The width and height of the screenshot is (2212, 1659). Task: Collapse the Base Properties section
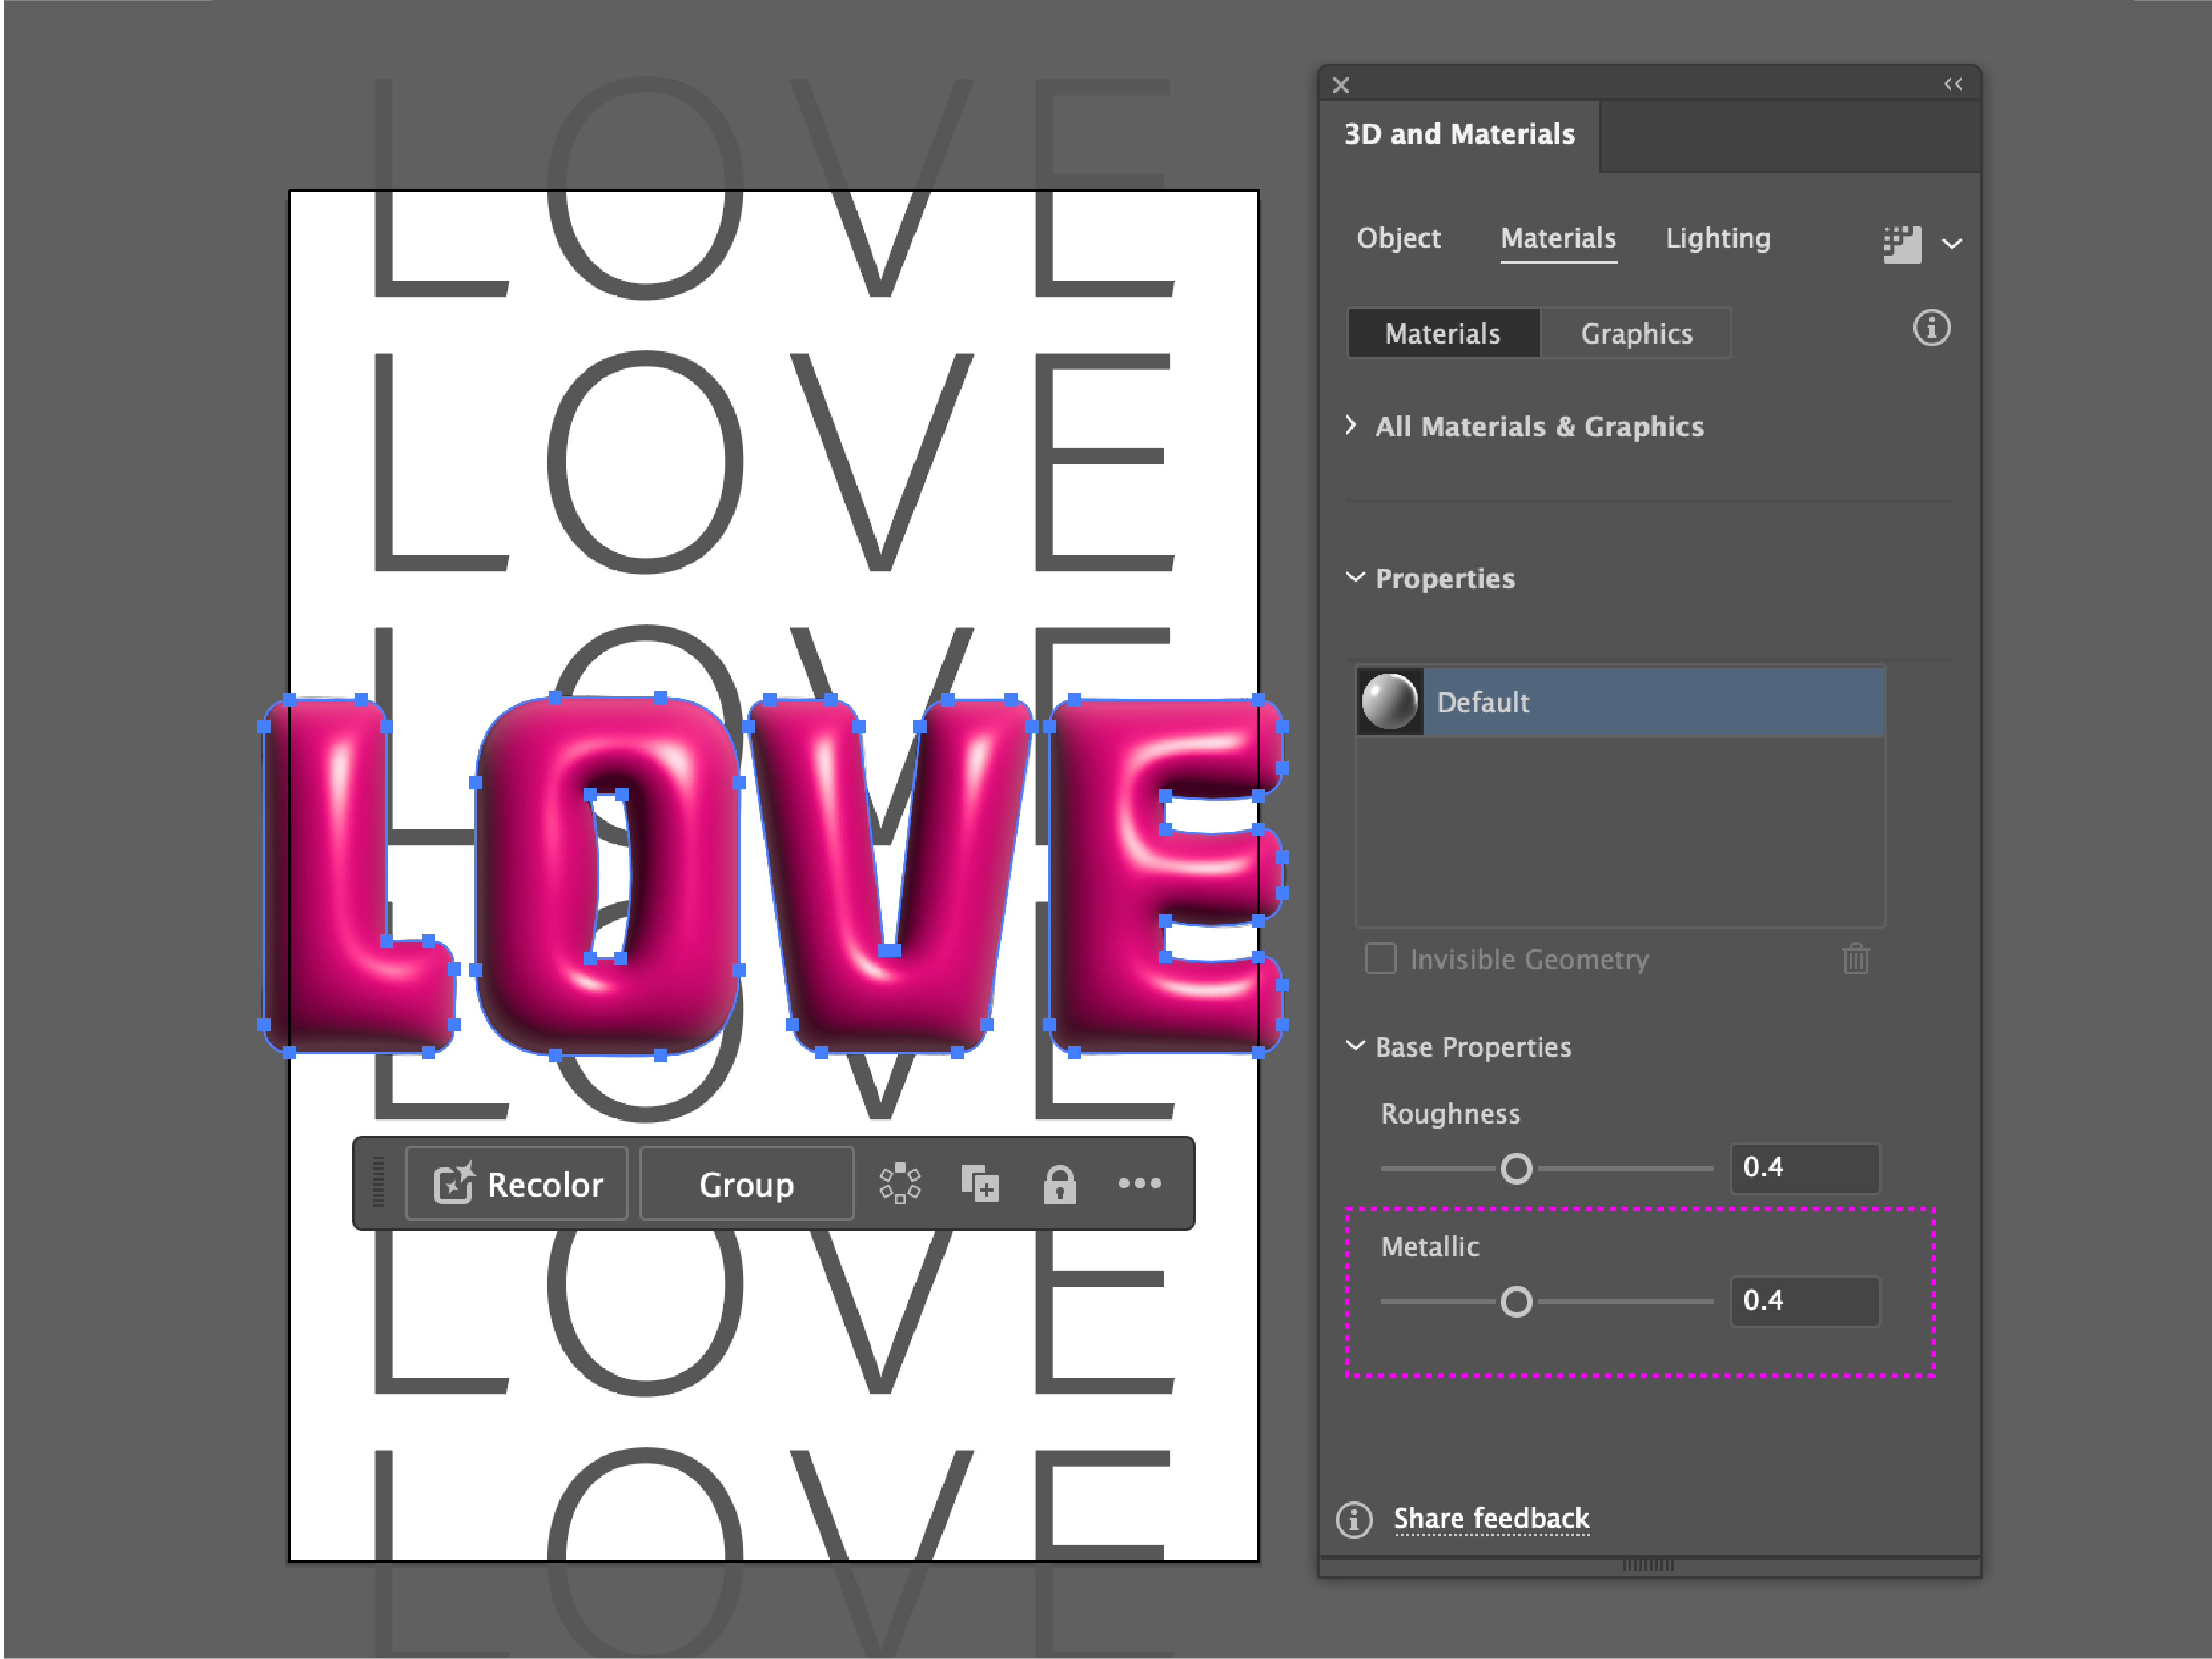(x=1355, y=1045)
